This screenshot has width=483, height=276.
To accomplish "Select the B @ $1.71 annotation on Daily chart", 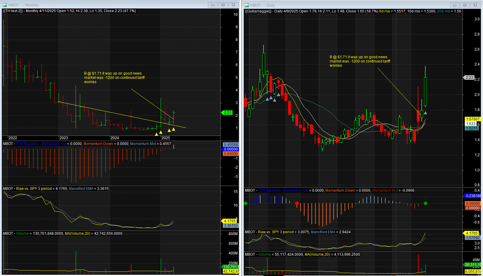I will pyautogui.click(x=360, y=61).
